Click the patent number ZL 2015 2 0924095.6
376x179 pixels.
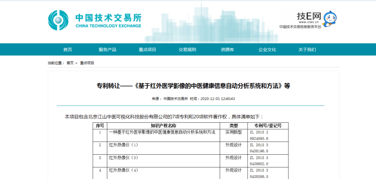tap(259, 135)
